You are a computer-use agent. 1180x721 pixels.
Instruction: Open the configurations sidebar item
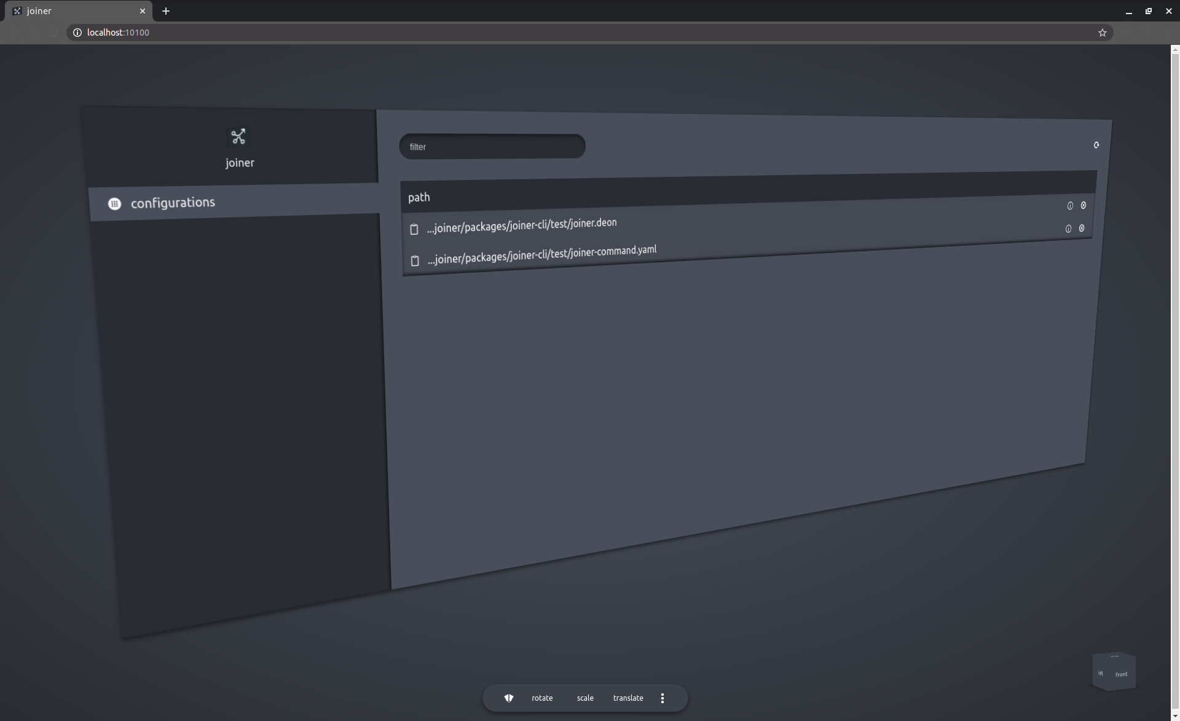[173, 203]
